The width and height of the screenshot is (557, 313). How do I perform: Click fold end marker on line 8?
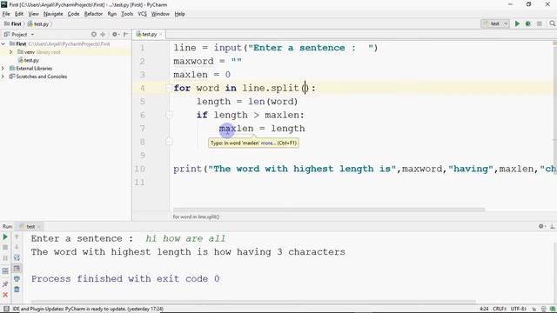(169, 142)
